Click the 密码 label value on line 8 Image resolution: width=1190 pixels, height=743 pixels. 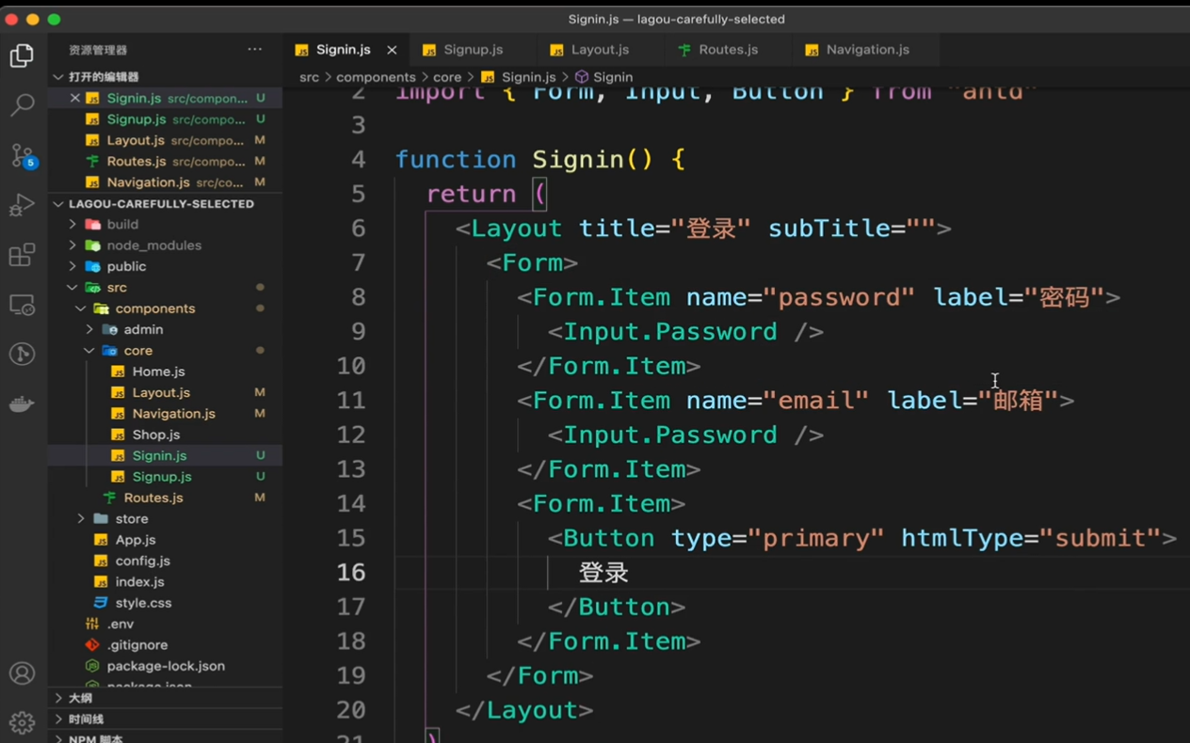point(1065,297)
